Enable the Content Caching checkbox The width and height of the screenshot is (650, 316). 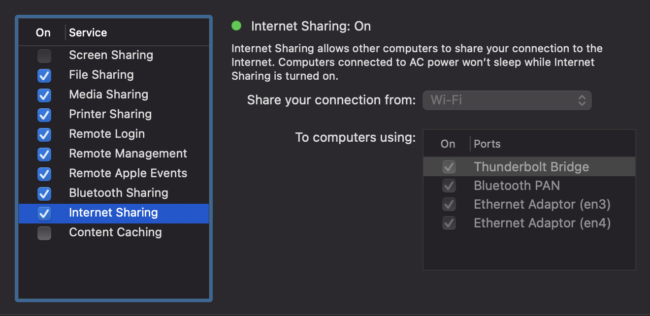44,233
